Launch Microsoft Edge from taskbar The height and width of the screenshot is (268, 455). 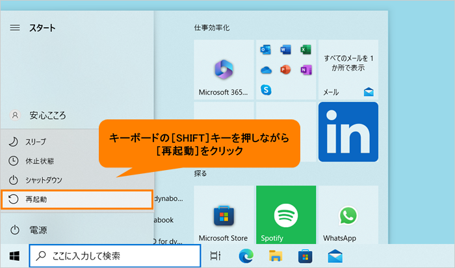tap(246, 256)
